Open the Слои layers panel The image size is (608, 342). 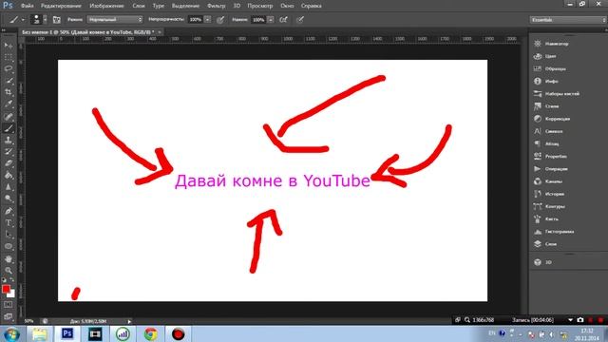545,244
